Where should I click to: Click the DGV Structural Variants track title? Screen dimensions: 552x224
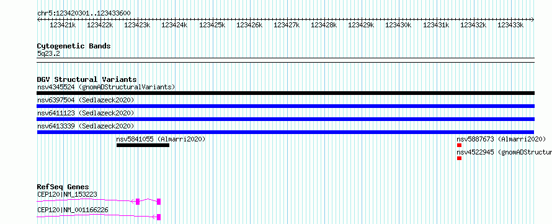[x=87, y=79]
